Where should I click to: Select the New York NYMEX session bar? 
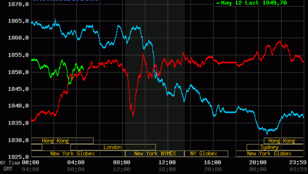coord(155,153)
